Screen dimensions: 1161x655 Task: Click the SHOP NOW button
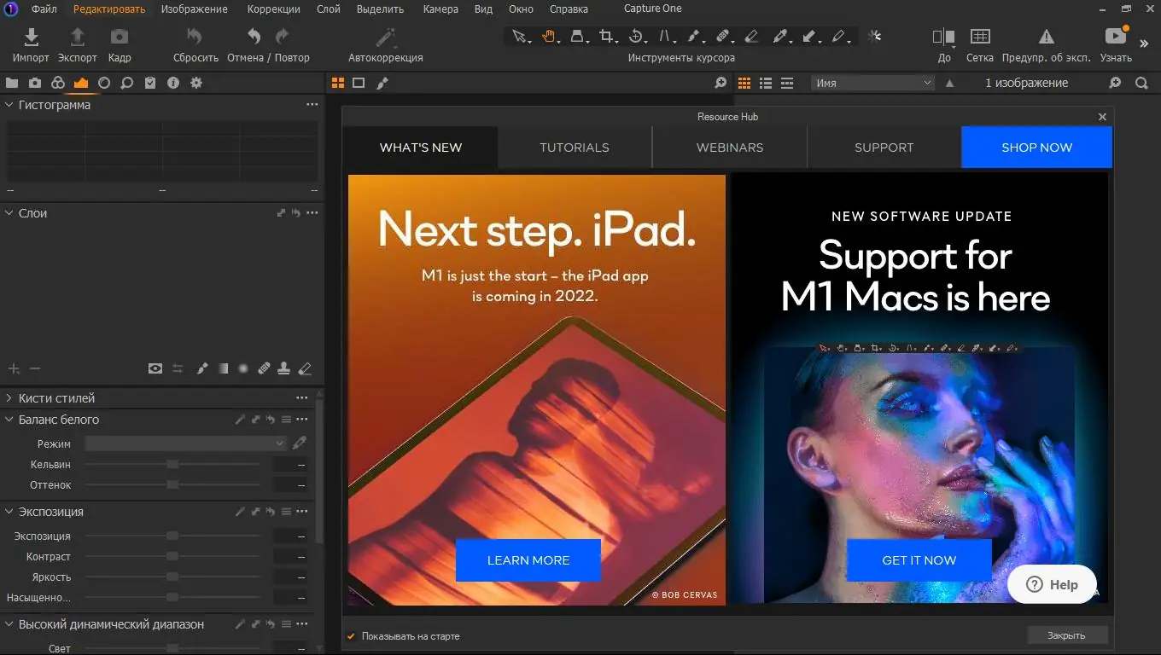(x=1036, y=148)
